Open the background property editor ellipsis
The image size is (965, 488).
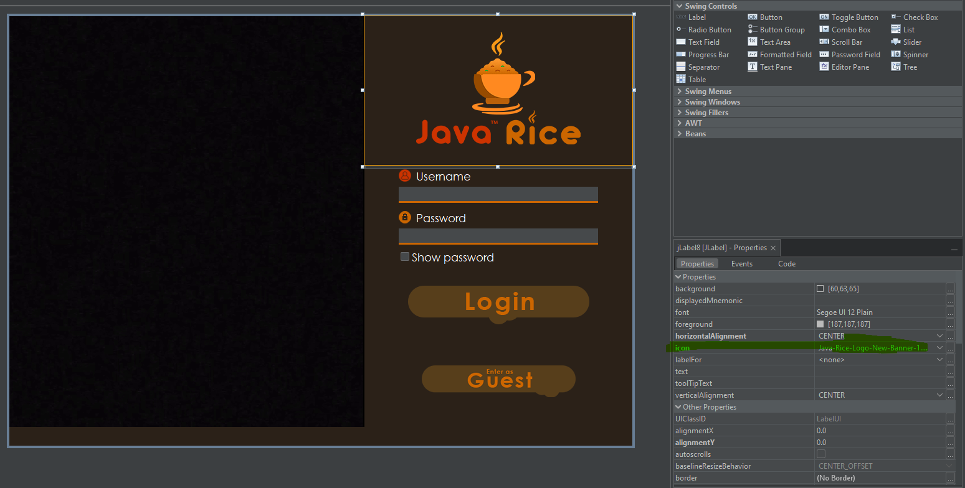(x=950, y=289)
